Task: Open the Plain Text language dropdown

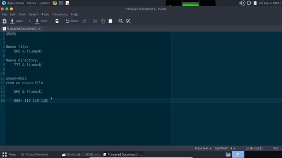Action: click(203, 148)
